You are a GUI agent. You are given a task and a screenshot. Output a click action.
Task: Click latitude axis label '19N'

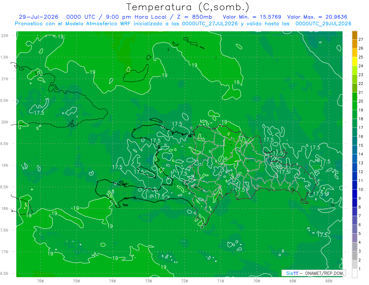(5, 165)
